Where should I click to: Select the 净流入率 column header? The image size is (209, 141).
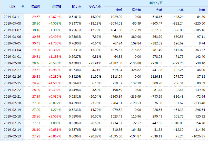(95, 6)
